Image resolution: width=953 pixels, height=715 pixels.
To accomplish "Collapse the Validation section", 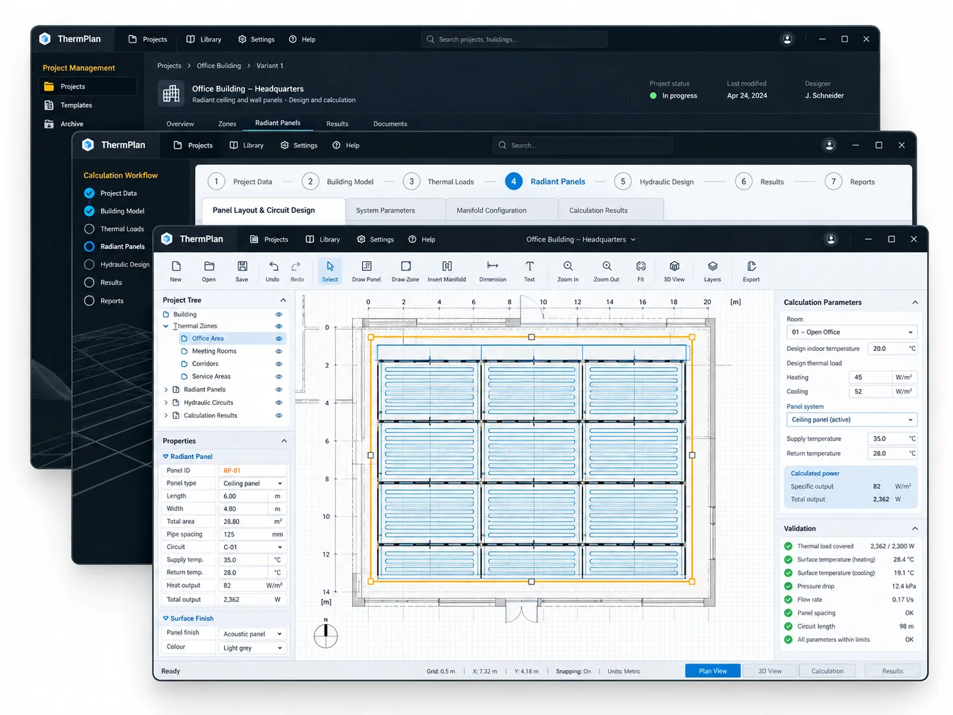I will click(x=915, y=529).
